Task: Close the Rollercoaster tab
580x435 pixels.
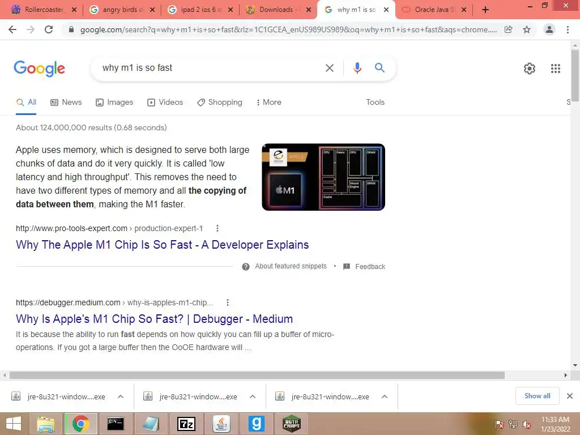Action: coord(74,10)
